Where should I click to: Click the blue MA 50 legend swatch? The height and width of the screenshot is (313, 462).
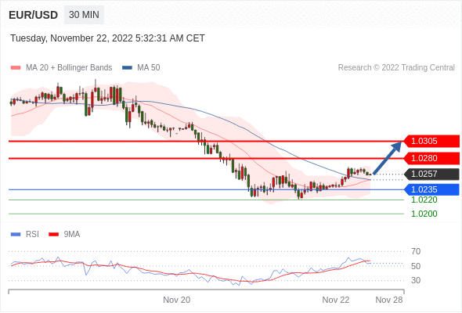127,68
